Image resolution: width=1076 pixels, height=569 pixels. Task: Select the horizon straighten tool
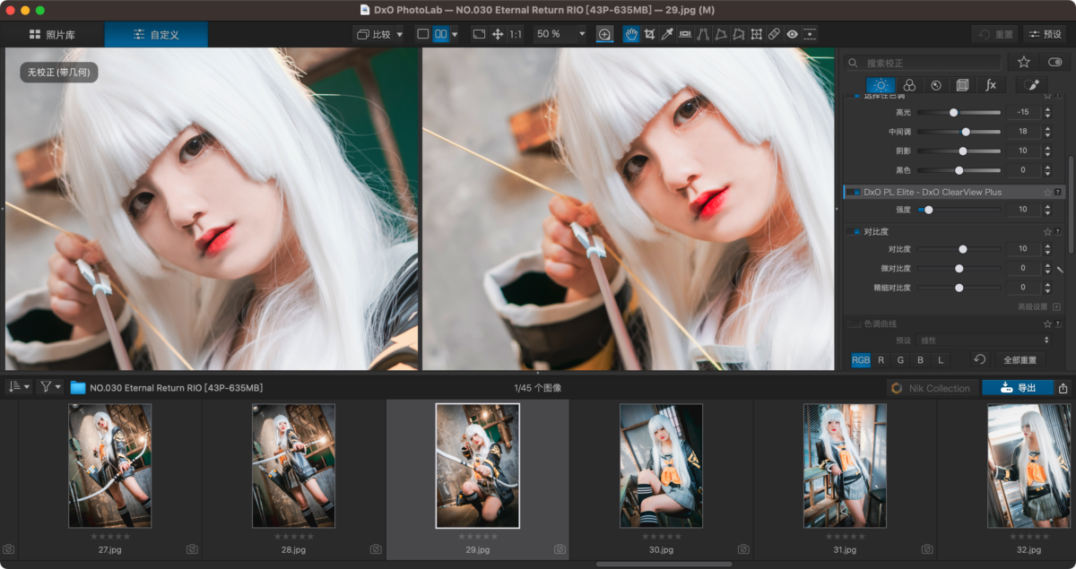point(685,34)
